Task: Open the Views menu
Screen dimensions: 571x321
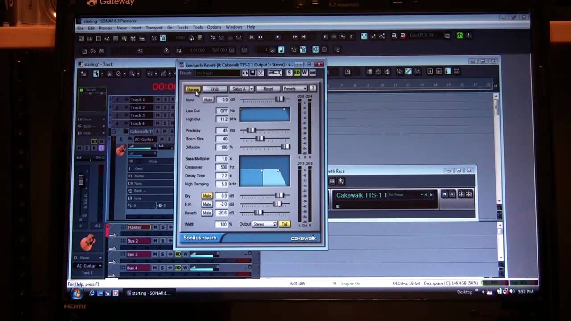Action: pos(122,28)
